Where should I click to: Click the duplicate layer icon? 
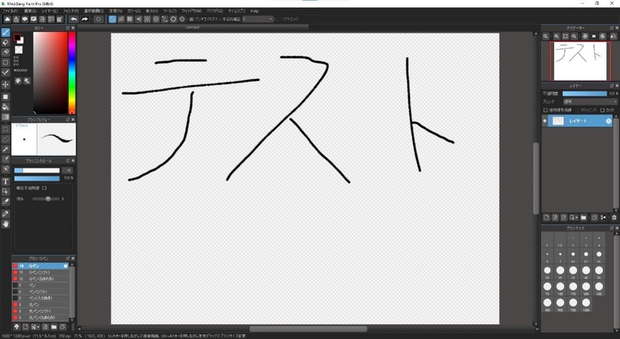(x=594, y=217)
